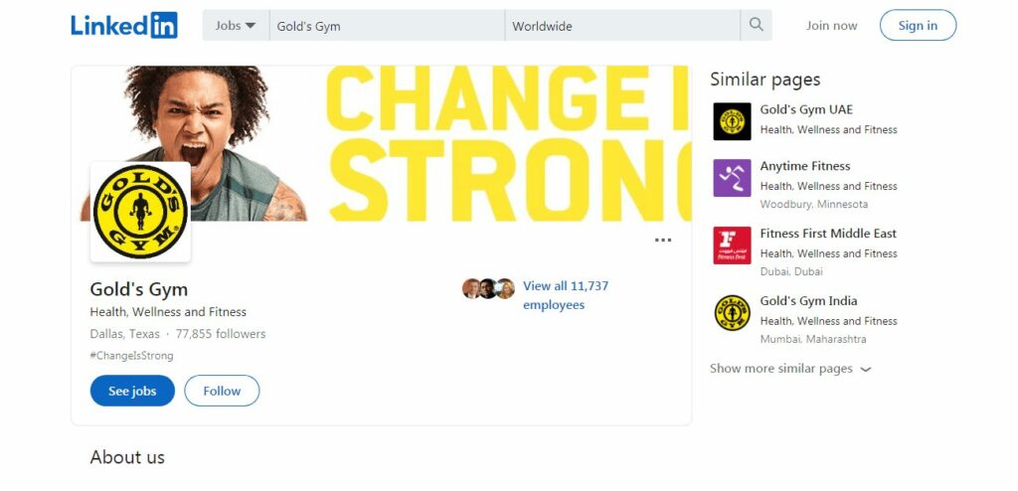Open the Anytime Fitness page title link

point(805,166)
